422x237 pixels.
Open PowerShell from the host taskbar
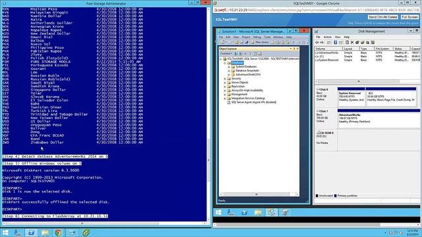31,232
